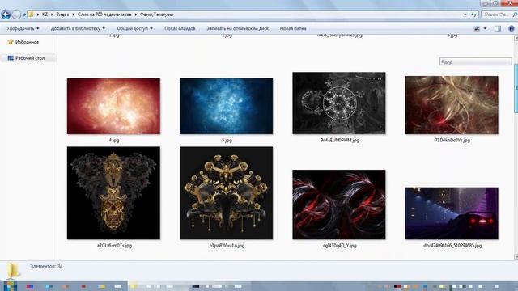
Task: Click the change view icon
Action: point(477,29)
